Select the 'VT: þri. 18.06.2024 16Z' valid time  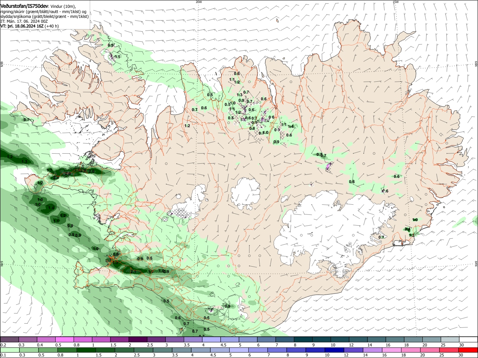click(x=22, y=26)
